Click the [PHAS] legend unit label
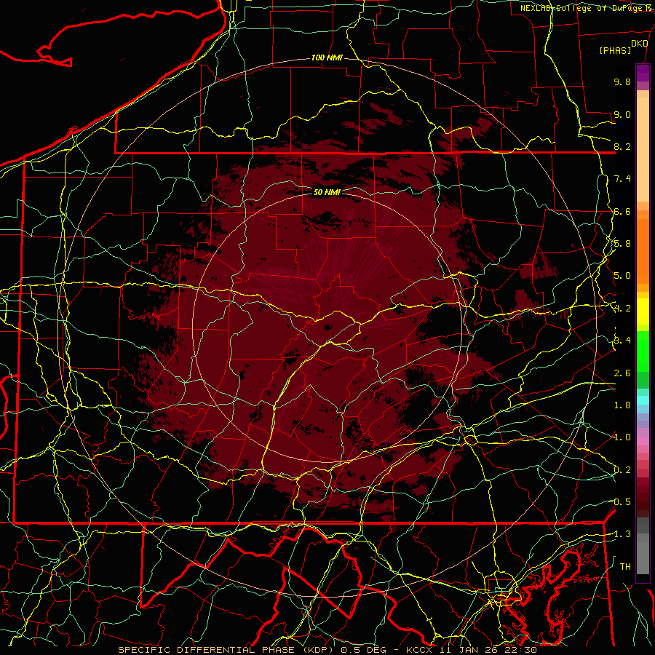Image resolution: width=655 pixels, height=655 pixels. [x=615, y=50]
